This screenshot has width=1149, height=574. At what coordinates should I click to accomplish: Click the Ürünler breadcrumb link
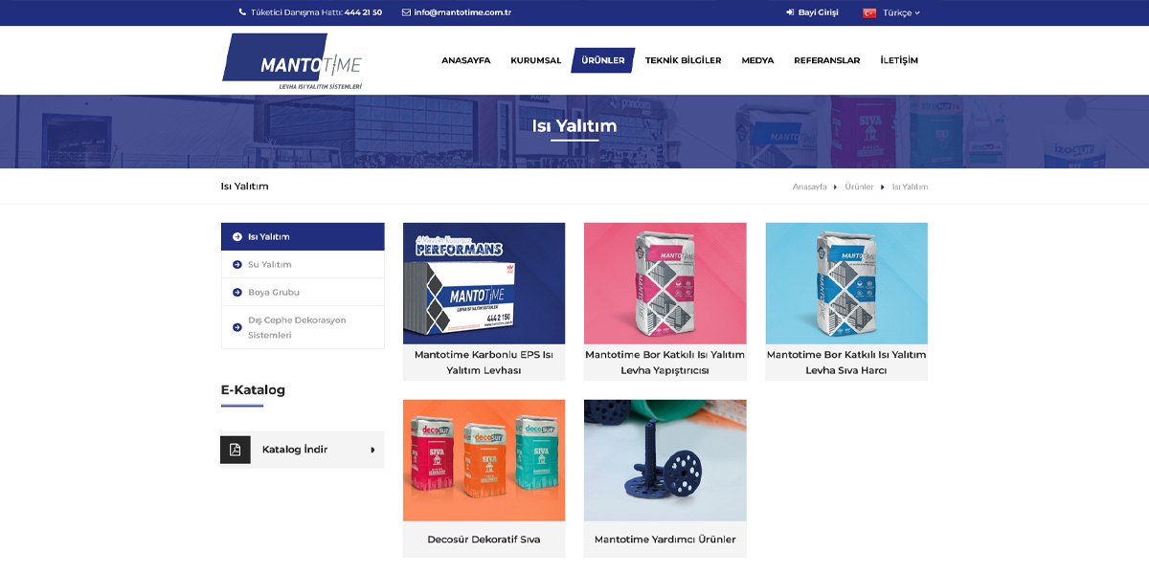(859, 187)
